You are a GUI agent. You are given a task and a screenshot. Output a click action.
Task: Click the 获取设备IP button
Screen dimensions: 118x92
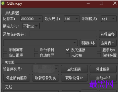pyautogui.click(x=74, y=78)
